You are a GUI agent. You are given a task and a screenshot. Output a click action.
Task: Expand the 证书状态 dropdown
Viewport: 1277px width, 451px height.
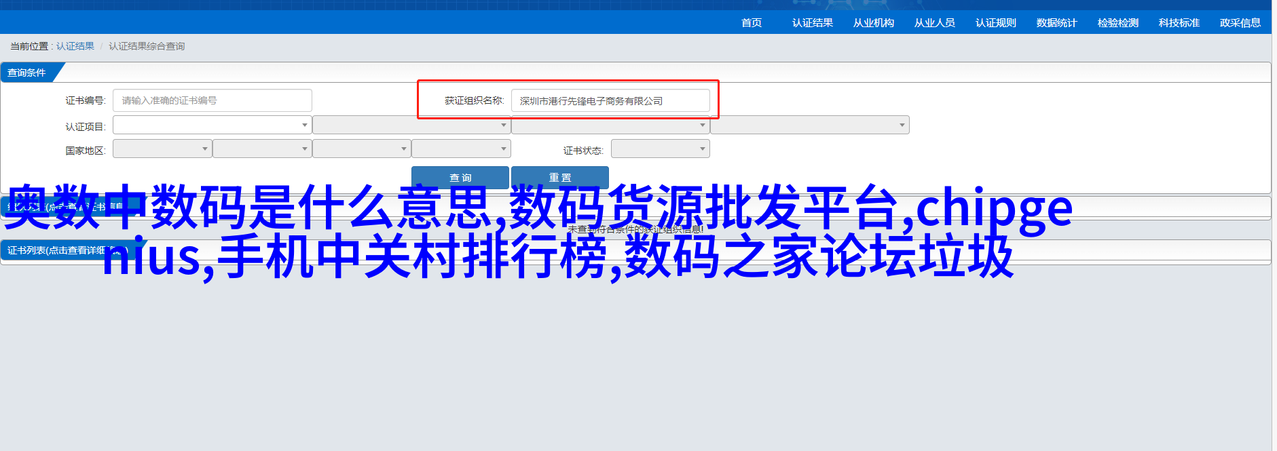(661, 149)
